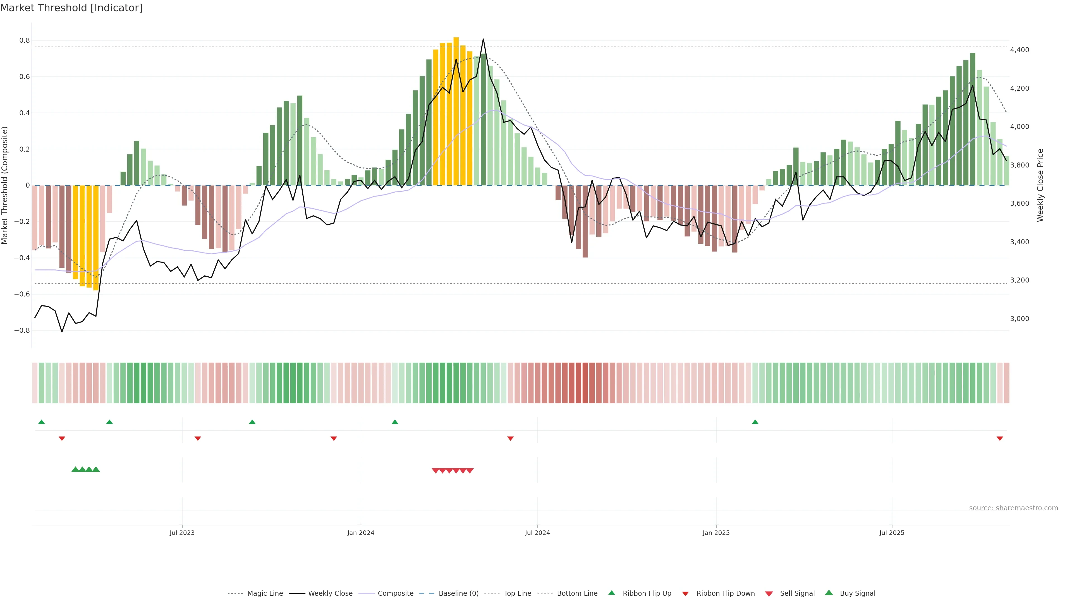1072x603 pixels.
Task: Click the first green ribbon flip up marker
Action: click(42, 422)
